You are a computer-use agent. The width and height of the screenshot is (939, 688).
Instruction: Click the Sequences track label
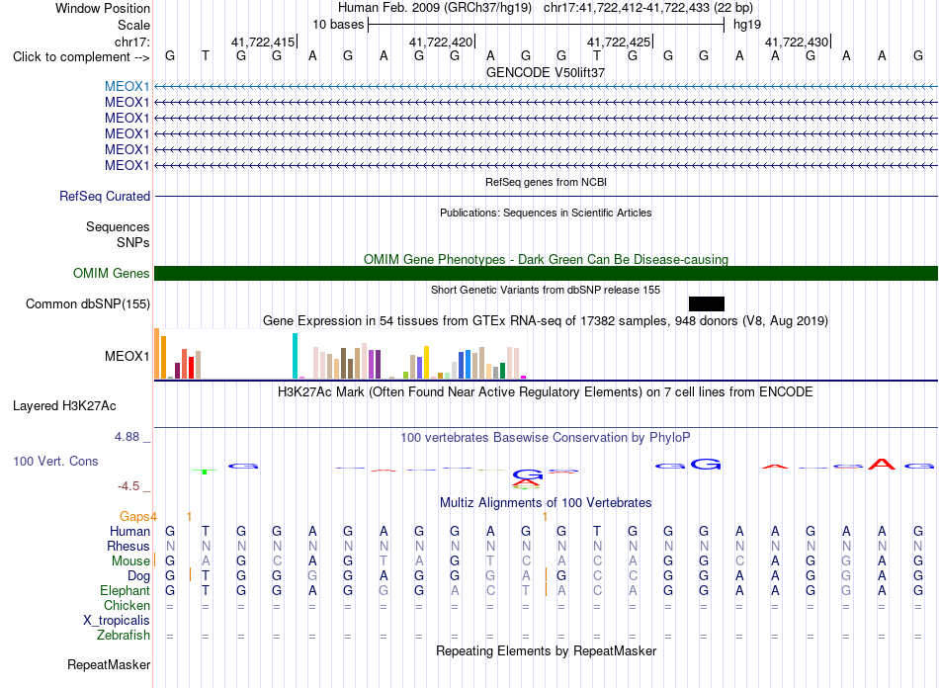click(x=118, y=227)
